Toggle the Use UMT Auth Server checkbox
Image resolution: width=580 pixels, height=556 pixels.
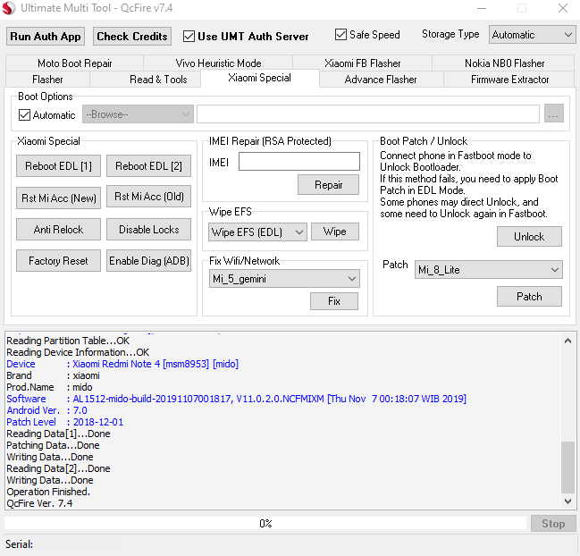(x=189, y=37)
